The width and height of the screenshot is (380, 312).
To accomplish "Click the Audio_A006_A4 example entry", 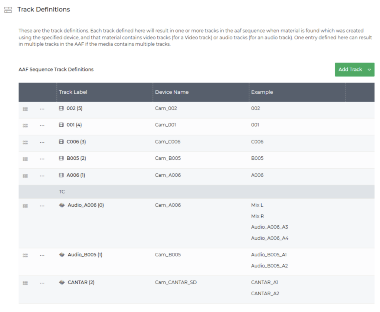I will 270,238.
